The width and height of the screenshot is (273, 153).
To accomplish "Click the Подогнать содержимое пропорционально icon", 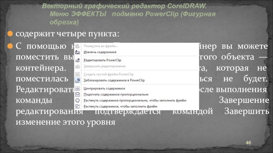I will [x=77, y=95].
